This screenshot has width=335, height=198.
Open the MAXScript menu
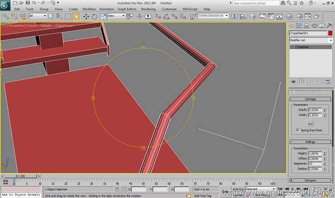(190, 9)
